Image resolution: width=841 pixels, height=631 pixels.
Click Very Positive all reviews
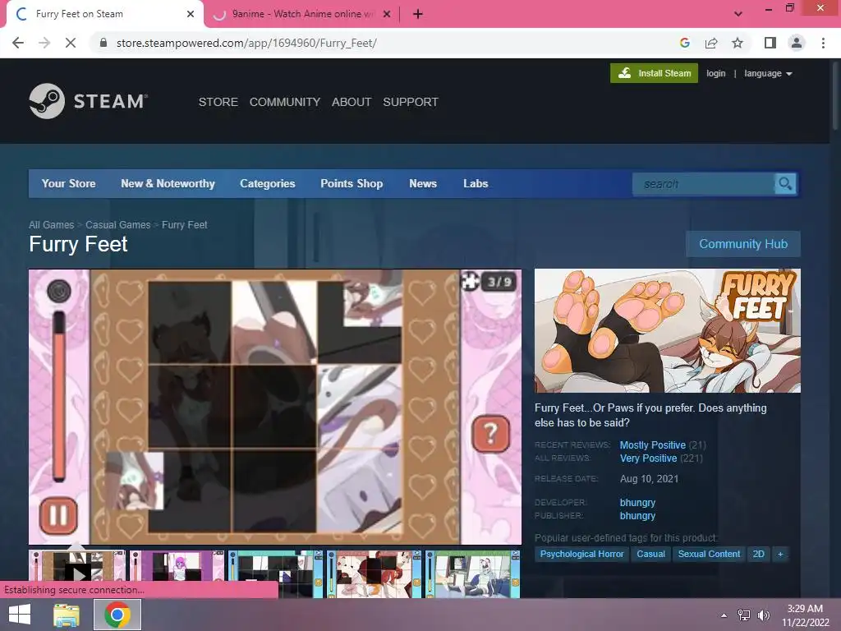click(x=649, y=458)
